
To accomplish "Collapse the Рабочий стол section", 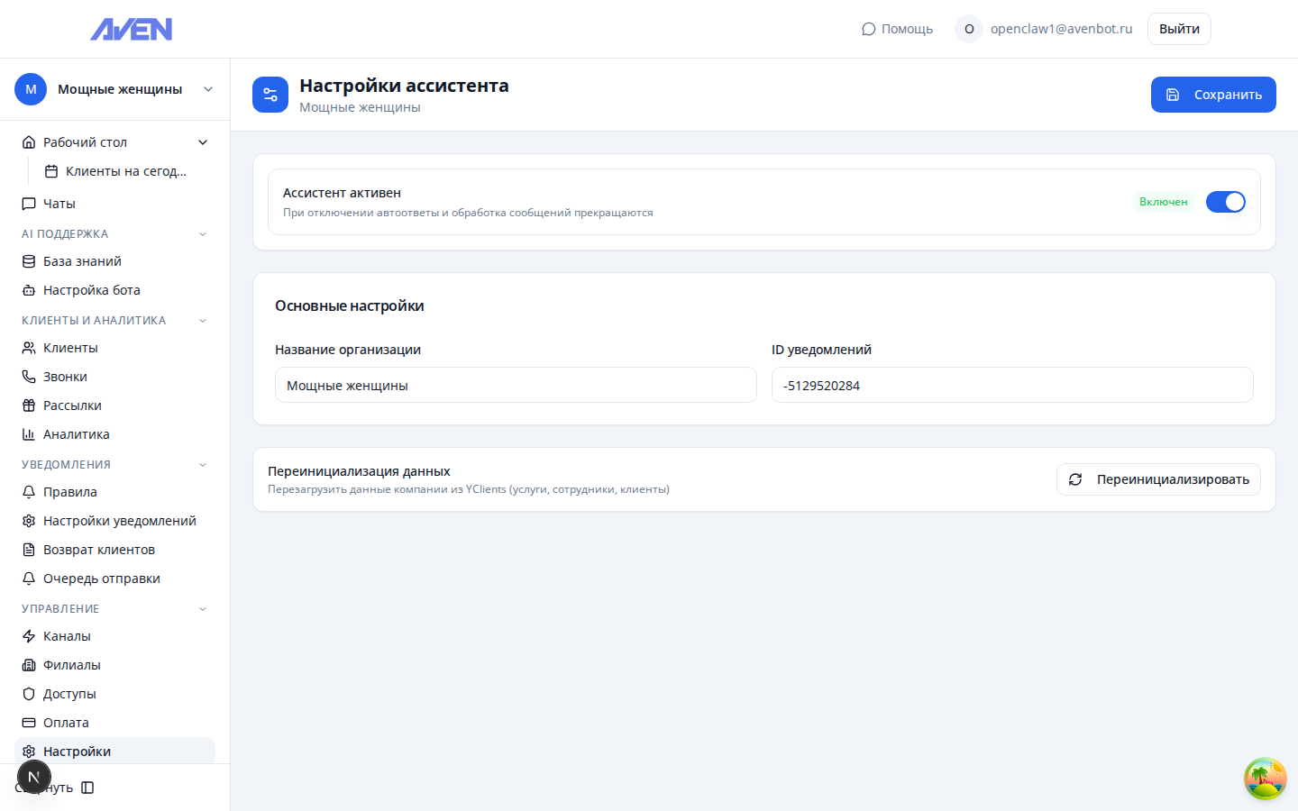I will point(203,141).
